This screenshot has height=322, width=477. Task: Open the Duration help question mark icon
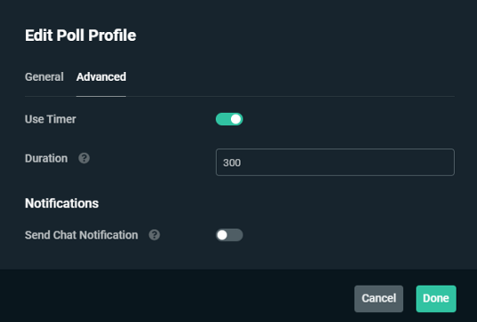tap(84, 158)
